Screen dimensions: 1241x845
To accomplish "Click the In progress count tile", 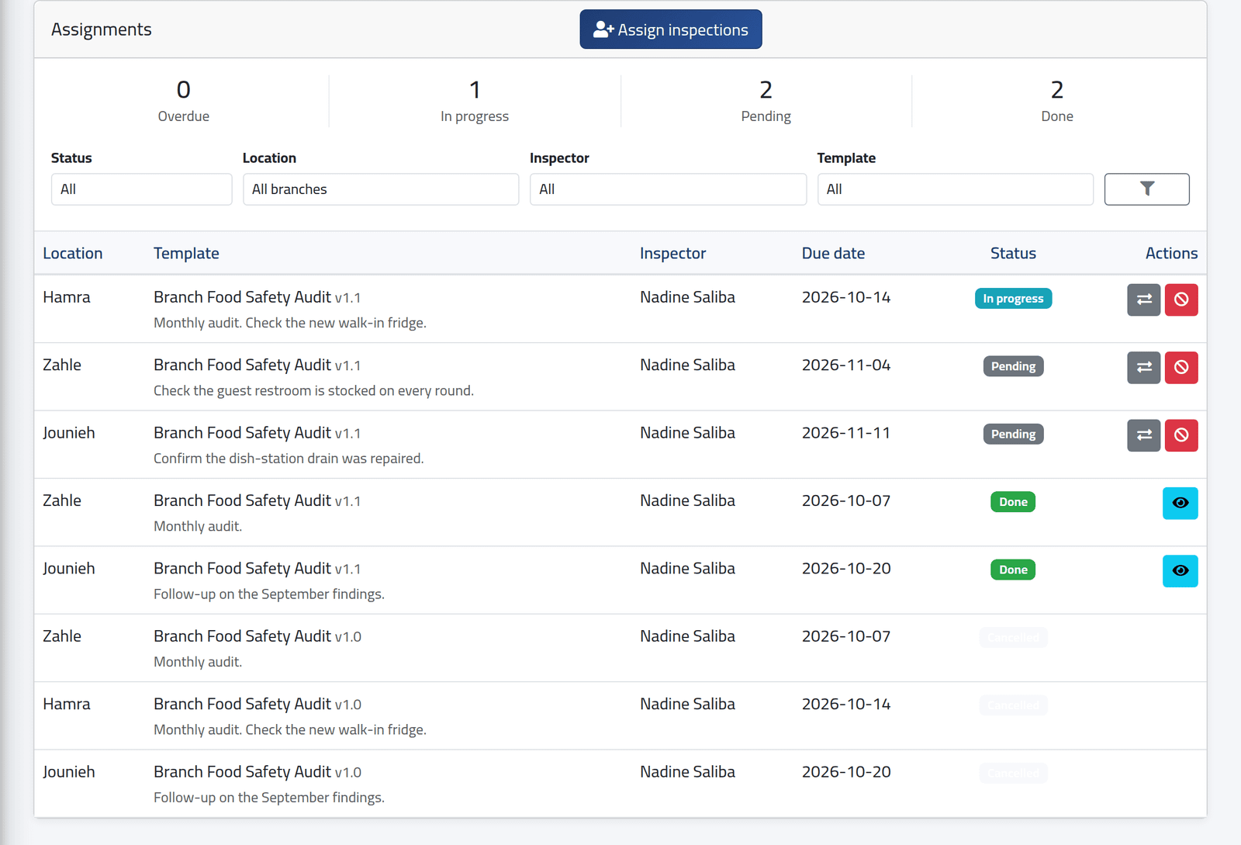I will pyautogui.click(x=475, y=101).
